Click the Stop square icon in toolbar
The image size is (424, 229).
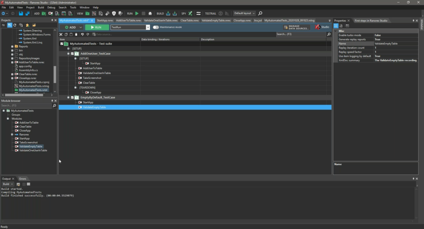point(143,13)
